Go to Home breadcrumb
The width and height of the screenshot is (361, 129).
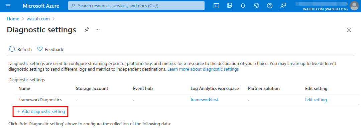13,19
